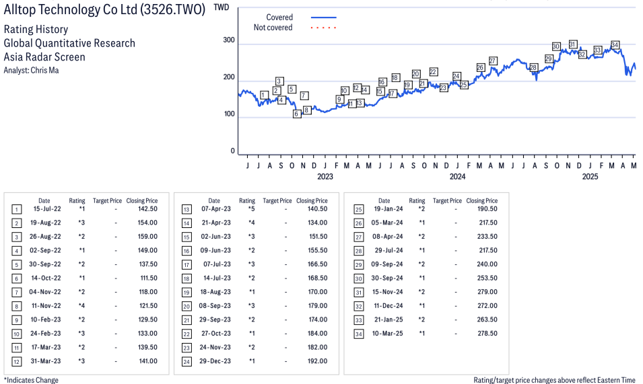Click the number 30 box in the rating table
The width and height of the screenshot is (643, 384).
click(358, 279)
